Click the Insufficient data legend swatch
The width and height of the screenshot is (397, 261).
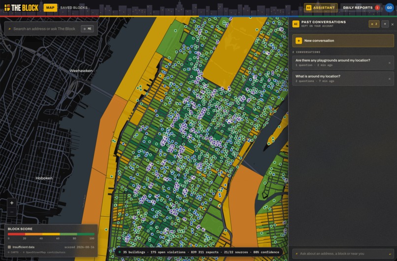point(9,247)
